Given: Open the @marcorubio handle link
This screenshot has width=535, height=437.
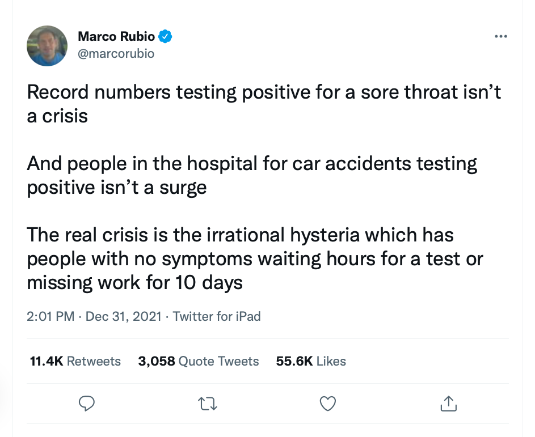Looking at the screenshot, I should click(116, 53).
